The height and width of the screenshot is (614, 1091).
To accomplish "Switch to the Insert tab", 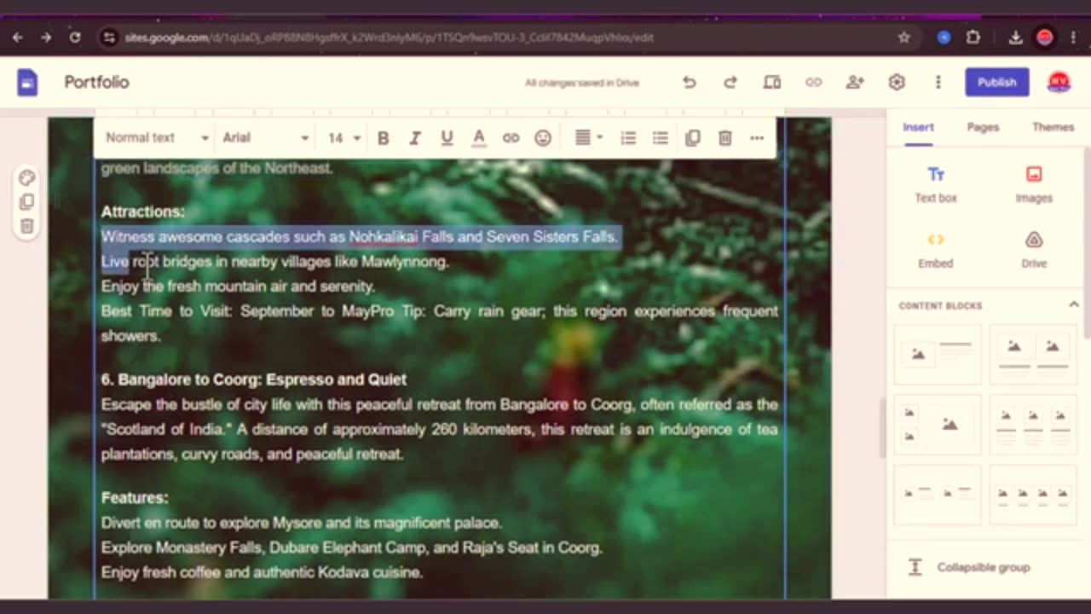I will (x=918, y=127).
